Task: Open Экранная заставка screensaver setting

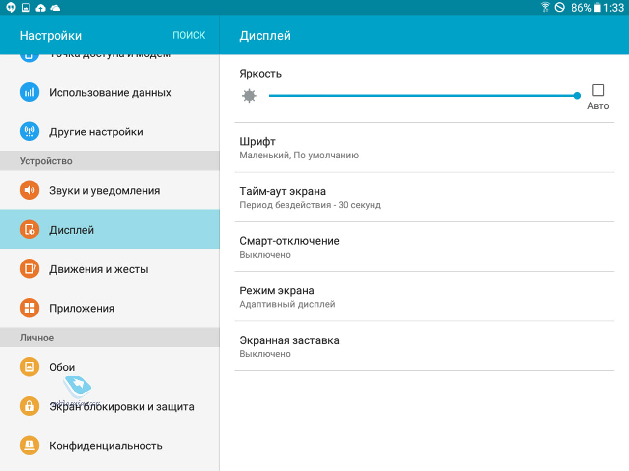Action: [x=424, y=346]
